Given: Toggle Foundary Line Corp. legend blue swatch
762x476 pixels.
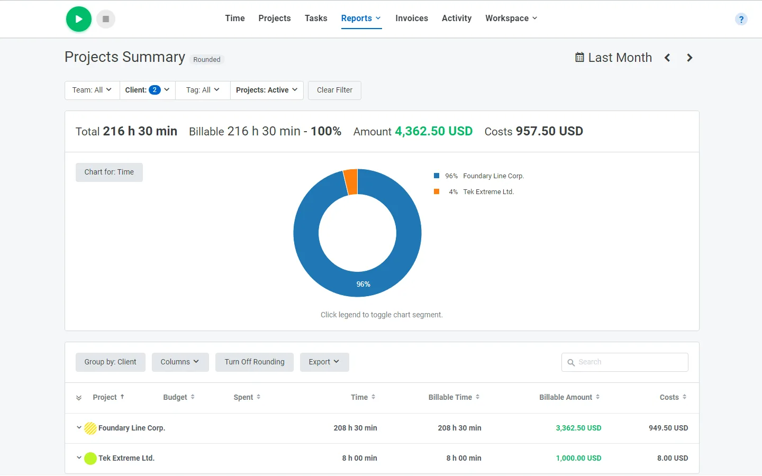Looking at the screenshot, I should click(x=437, y=176).
